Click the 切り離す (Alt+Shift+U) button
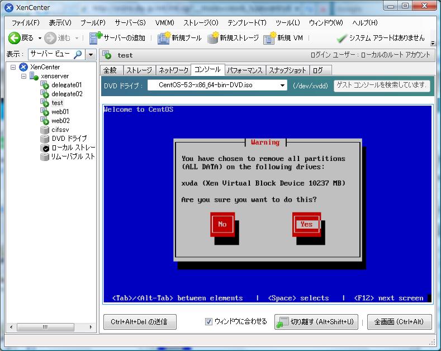Viewport: 441px width, 351px height. click(316, 322)
